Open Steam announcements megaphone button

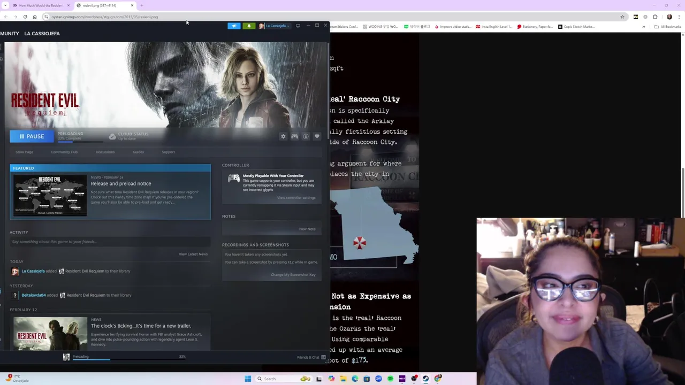coord(234,26)
